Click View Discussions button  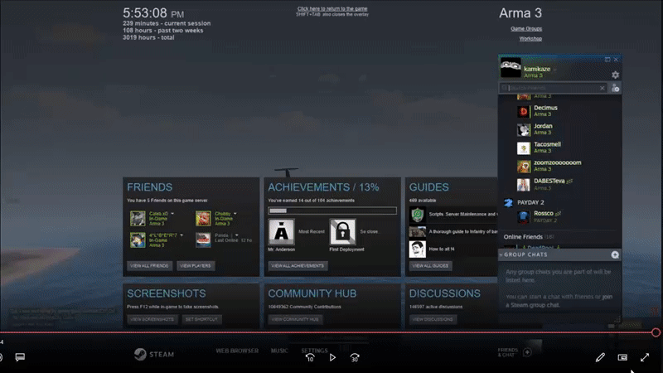[433, 319]
